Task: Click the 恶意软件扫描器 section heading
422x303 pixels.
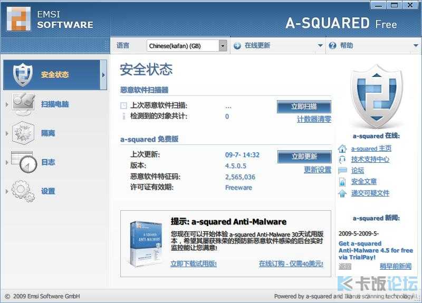Action: (x=144, y=90)
